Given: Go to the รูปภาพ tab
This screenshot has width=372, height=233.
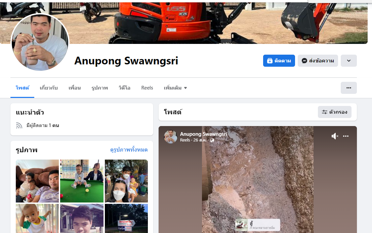Looking at the screenshot, I should tap(100, 88).
